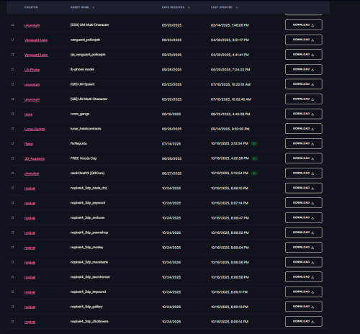Click sort icon beside Last Updated header
Image resolution: width=360 pixels, height=334 pixels.
point(237,7)
